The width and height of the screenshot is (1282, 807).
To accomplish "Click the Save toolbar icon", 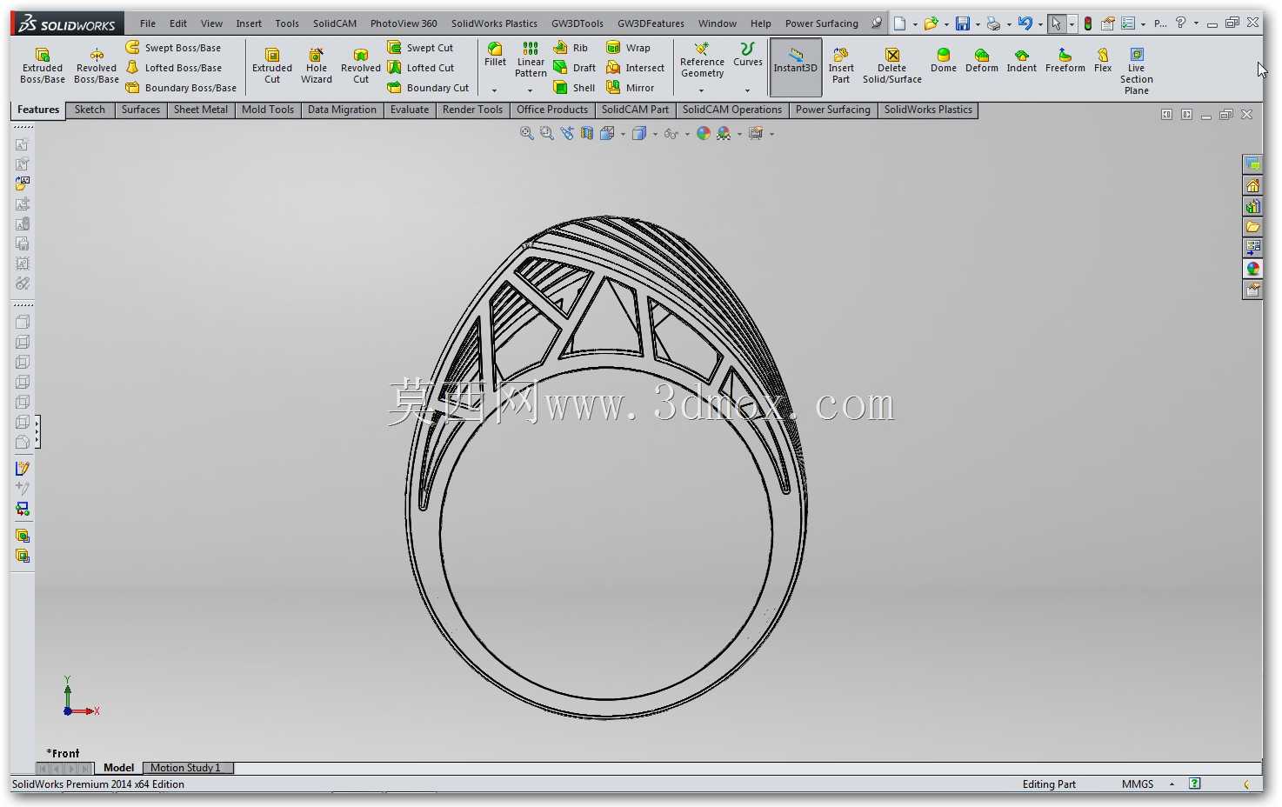I will [x=962, y=23].
